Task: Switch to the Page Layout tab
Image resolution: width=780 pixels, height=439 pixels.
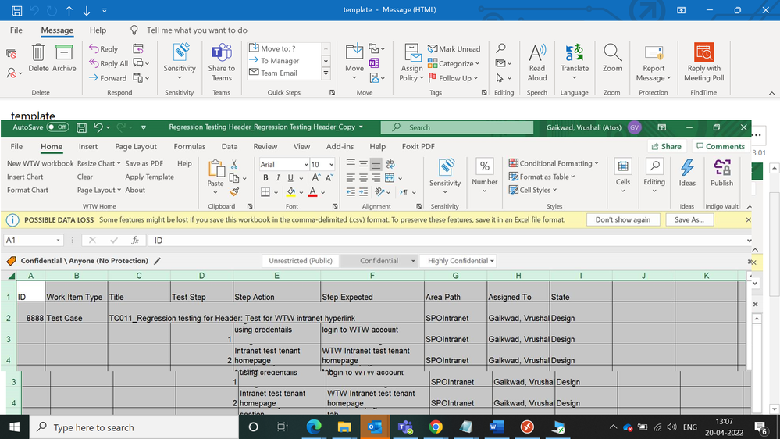Action: (136, 146)
